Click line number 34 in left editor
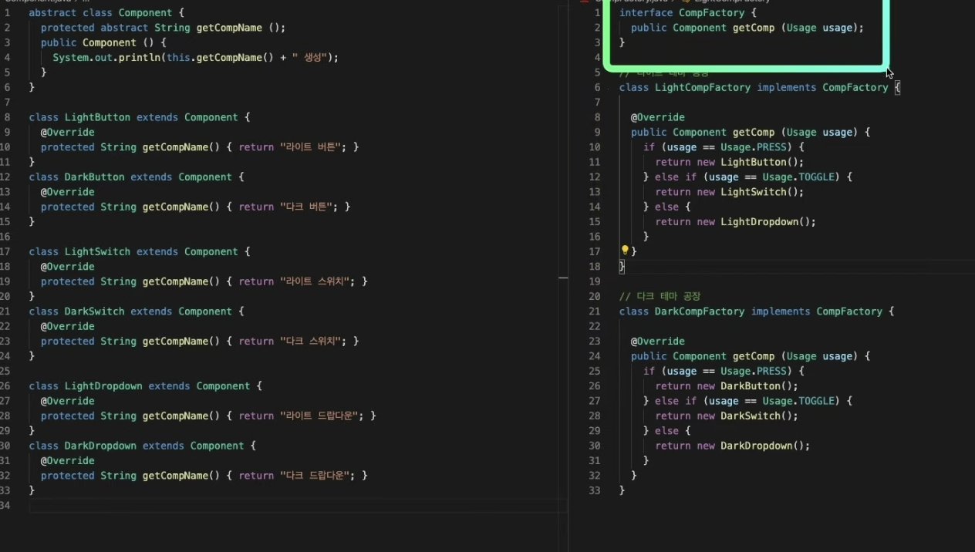 (x=6, y=506)
